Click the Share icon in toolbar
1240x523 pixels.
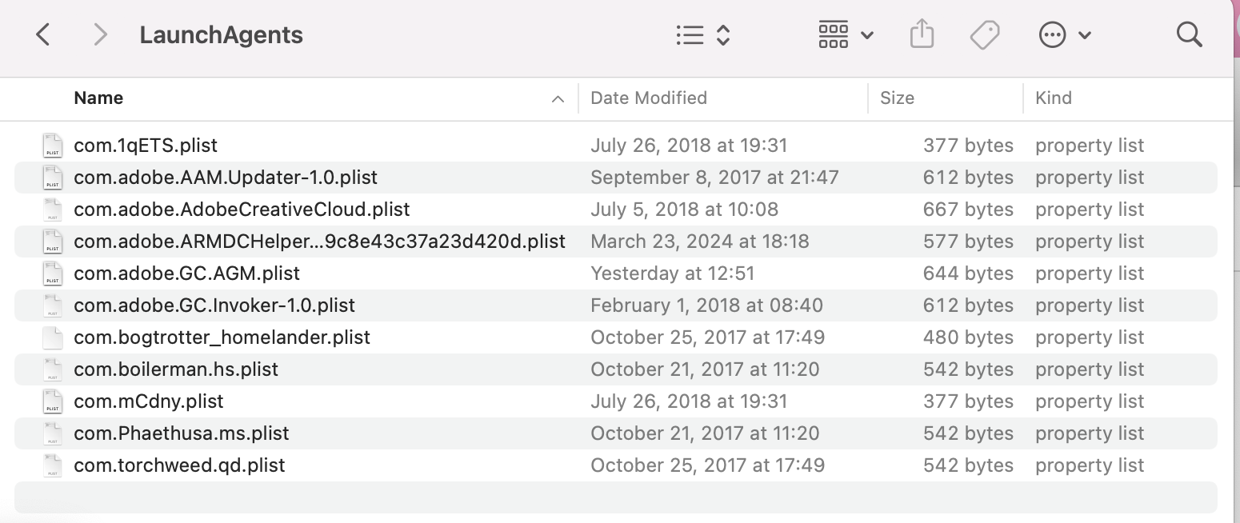[x=922, y=35]
